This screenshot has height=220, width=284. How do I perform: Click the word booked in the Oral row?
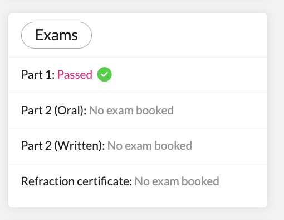[155, 111]
